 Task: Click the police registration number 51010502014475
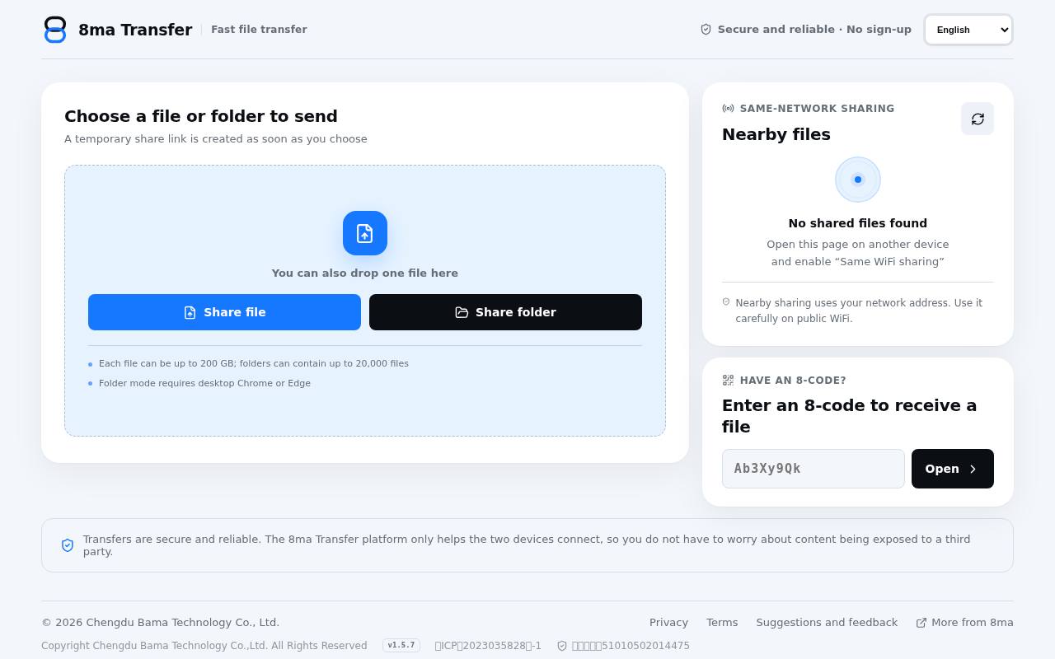pos(624,646)
